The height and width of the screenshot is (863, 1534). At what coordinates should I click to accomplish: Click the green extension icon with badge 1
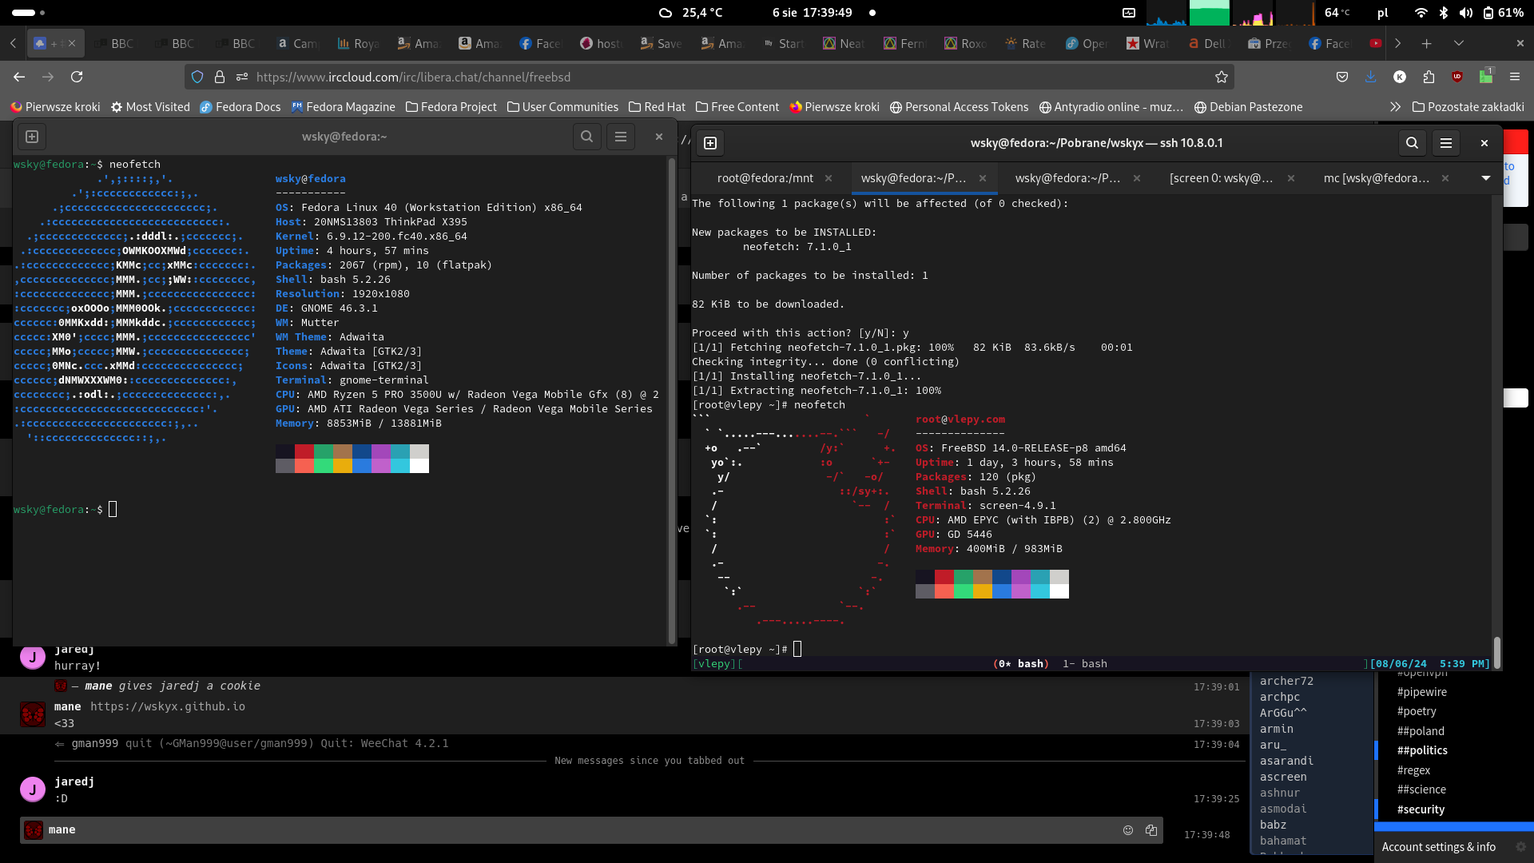(1486, 77)
